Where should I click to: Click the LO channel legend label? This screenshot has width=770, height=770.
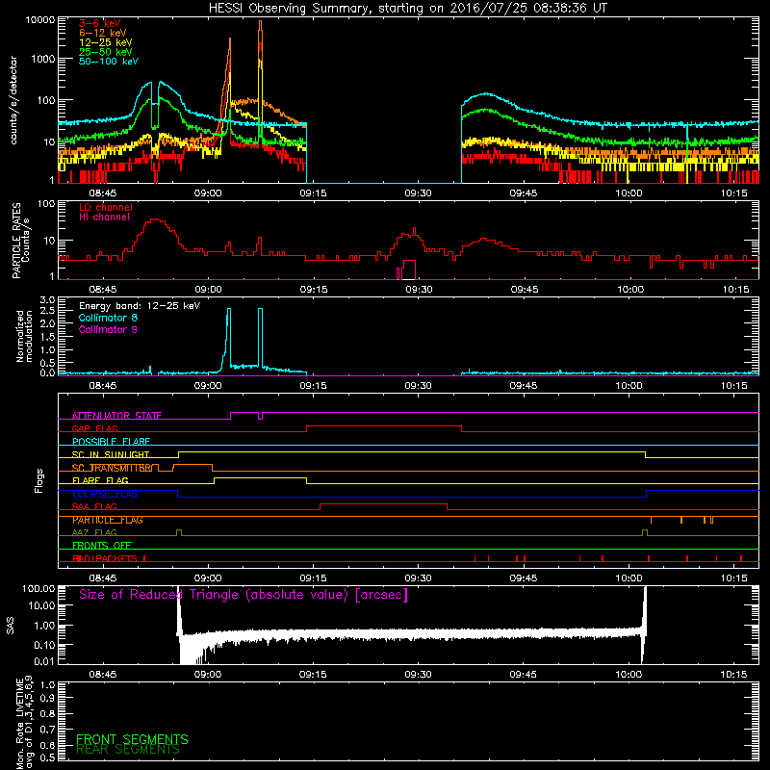(x=106, y=207)
